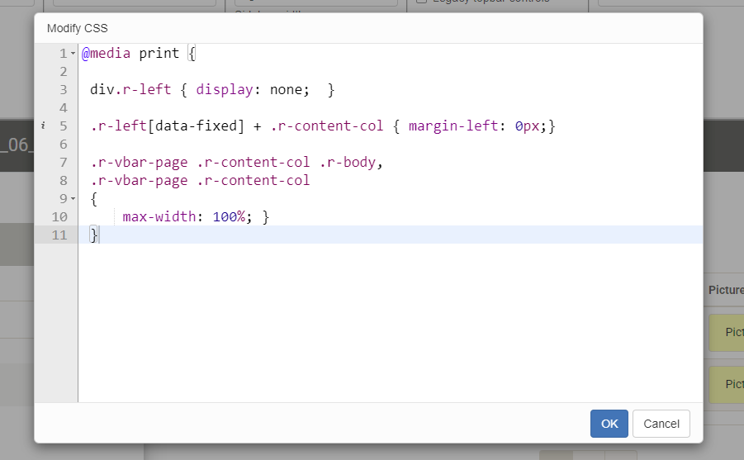The width and height of the screenshot is (744, 460).
Task: Select line number 10 in gutter
Action: tap(59, 217)
